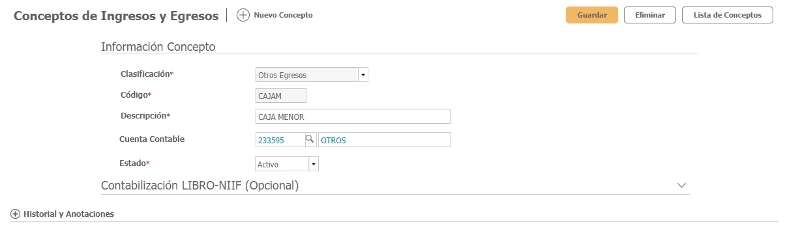Click the Información Concepto heading
Image resolution: width=785 pixels, height=239 pixels.
point(158,47)
